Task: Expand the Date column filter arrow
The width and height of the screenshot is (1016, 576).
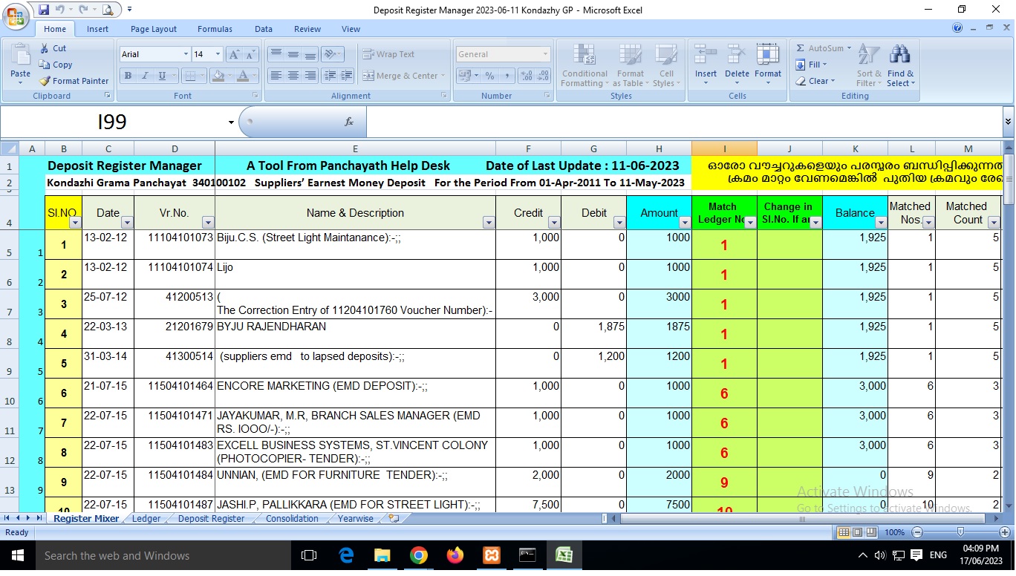Action: [x=126, y=222]
